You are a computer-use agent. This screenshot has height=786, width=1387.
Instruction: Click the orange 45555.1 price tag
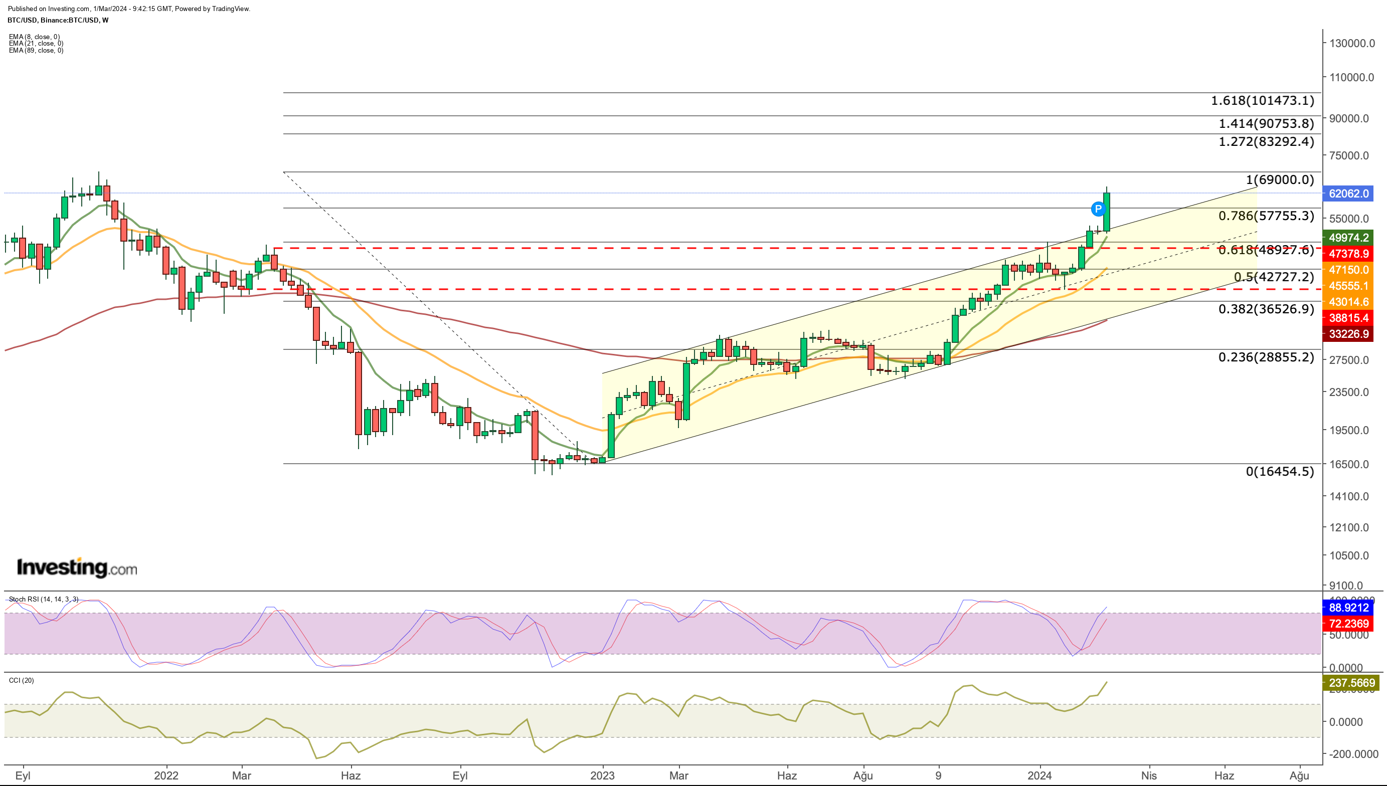(1349, 286)
